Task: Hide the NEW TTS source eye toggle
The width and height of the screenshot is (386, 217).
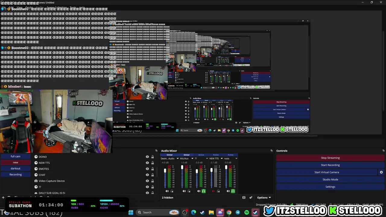Action: click(x=147, y=163)
